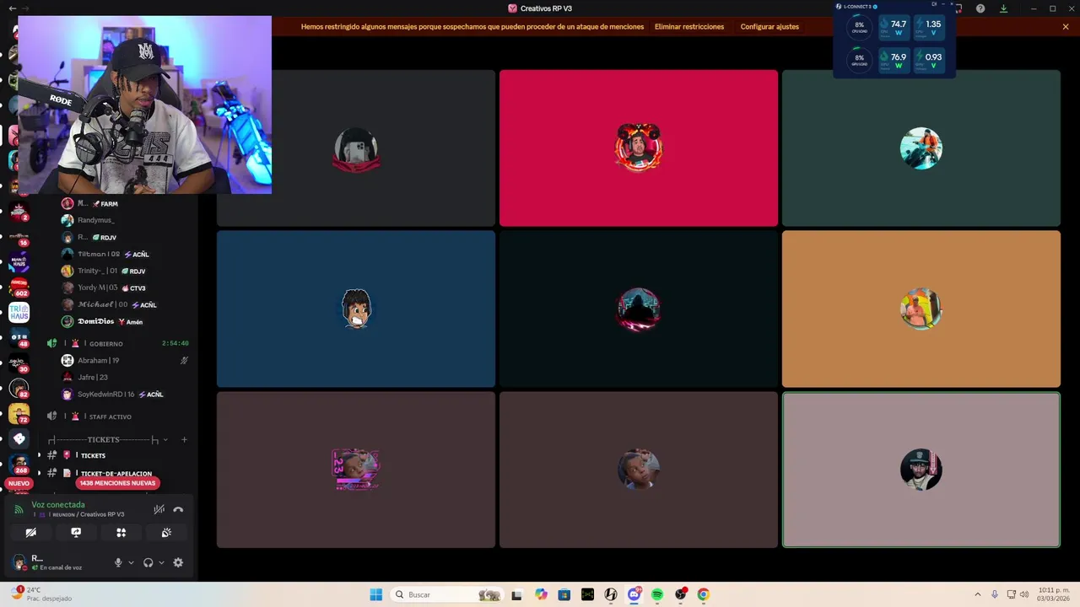Open Spotify from the taskbar
Image resolution: width=1080 pixels, height=607 pixels.
pyautogui.click(x=657, y=594)
